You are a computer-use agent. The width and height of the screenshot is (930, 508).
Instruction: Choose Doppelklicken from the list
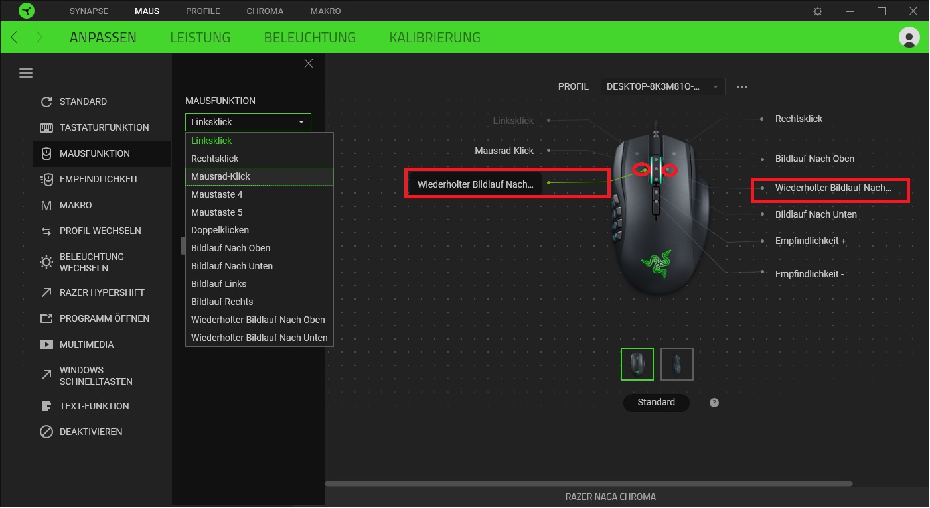[x=260, y=230]
